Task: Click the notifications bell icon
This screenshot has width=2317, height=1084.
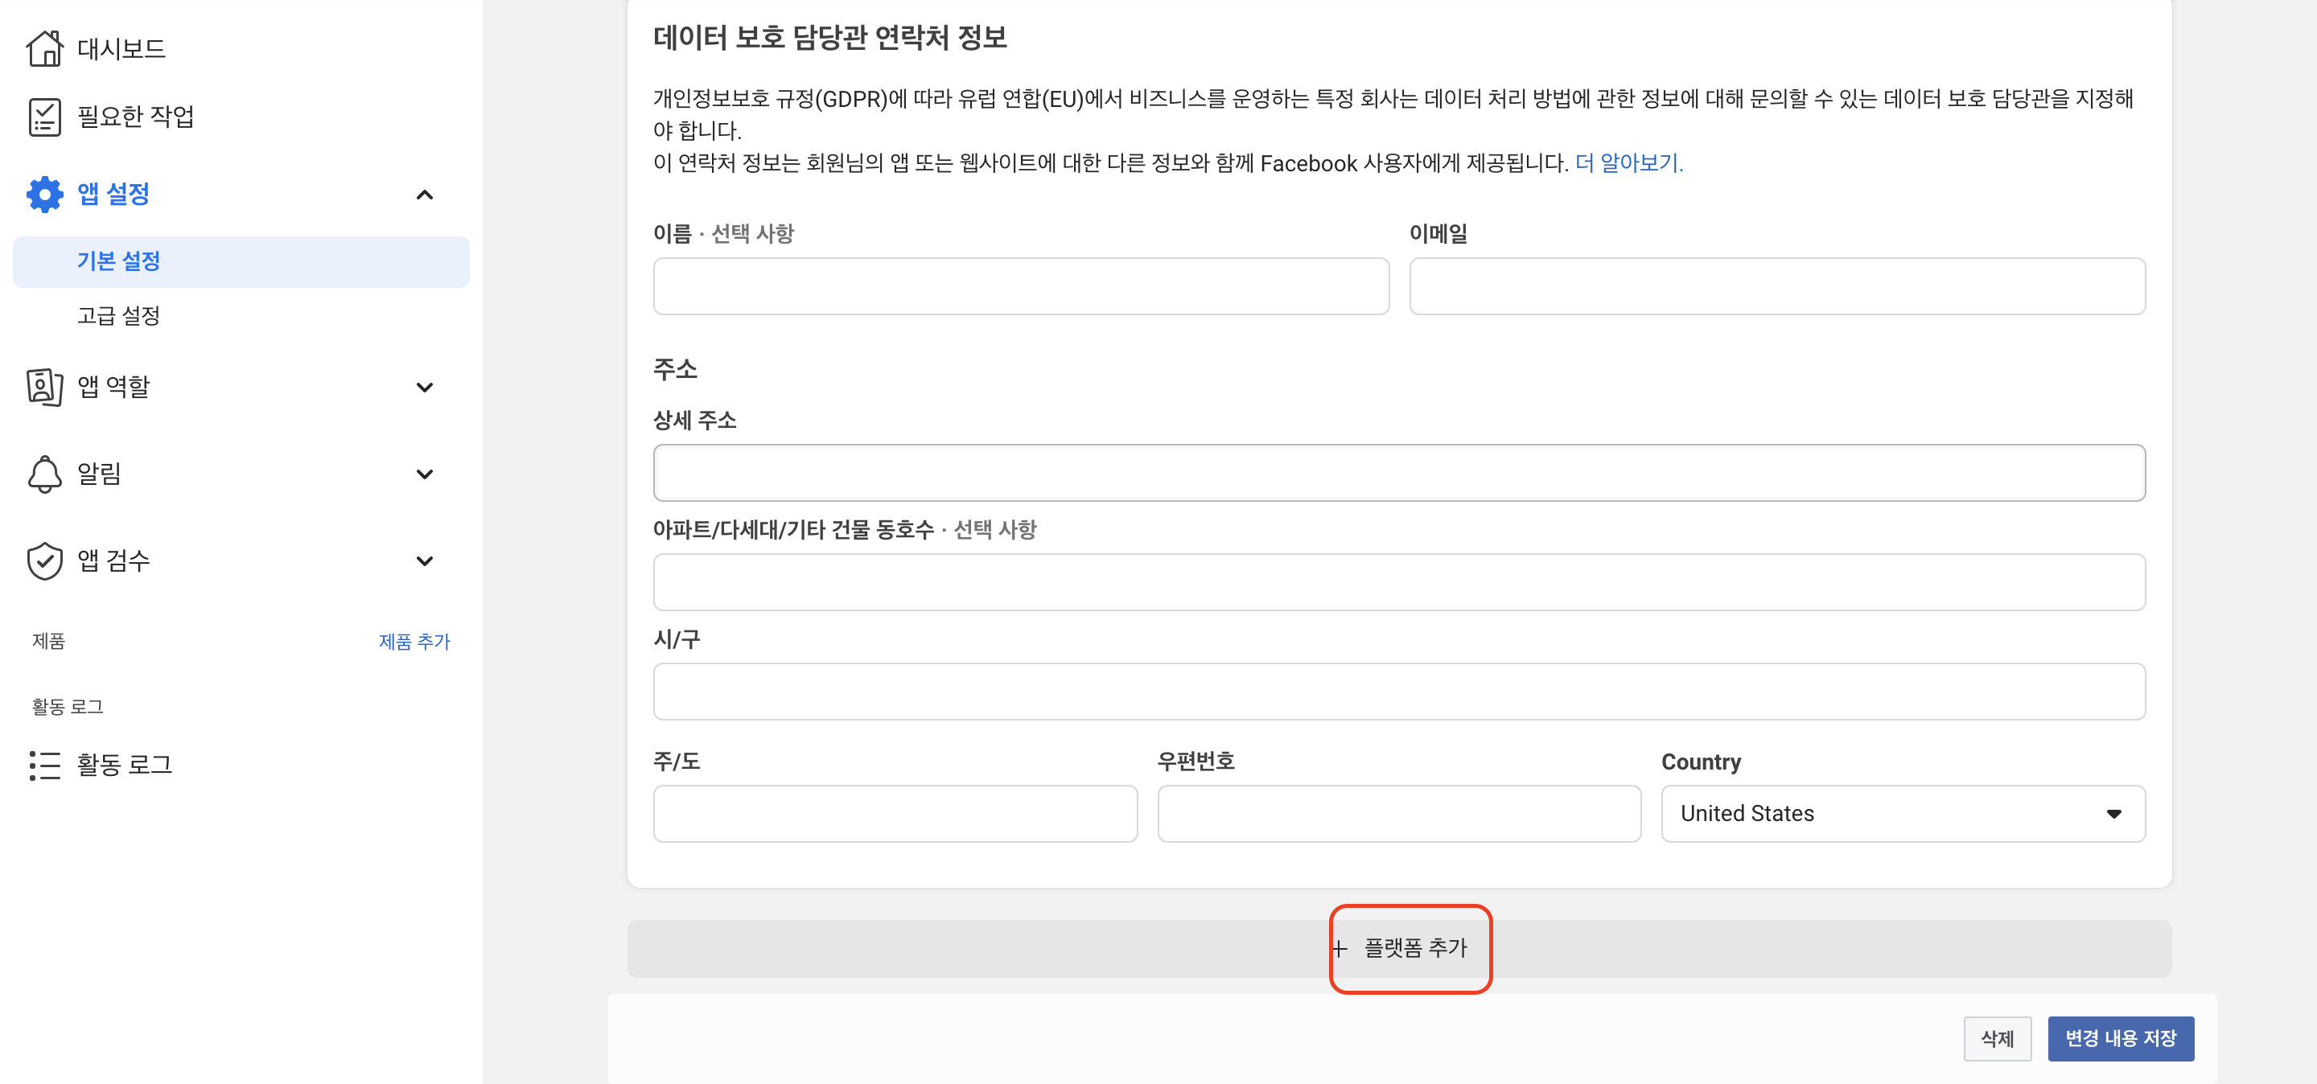Action: tap(44, 474)
